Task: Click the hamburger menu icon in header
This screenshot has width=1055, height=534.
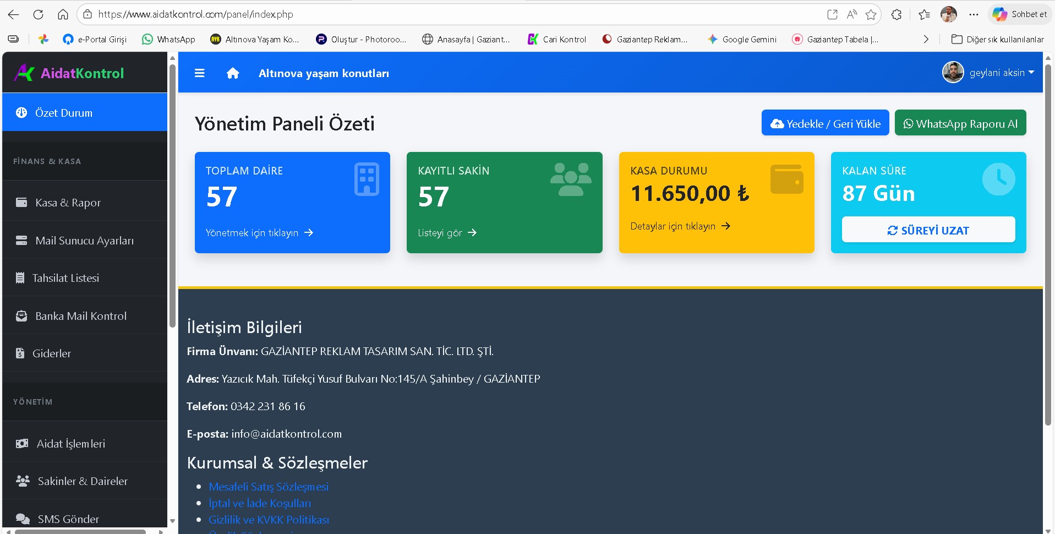Action: point(200,73)
